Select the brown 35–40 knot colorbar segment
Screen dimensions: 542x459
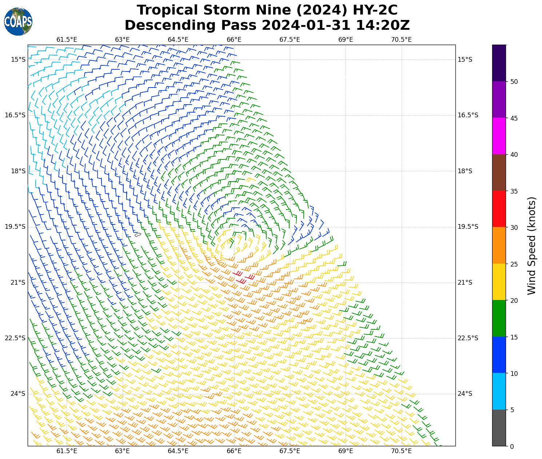499,172
